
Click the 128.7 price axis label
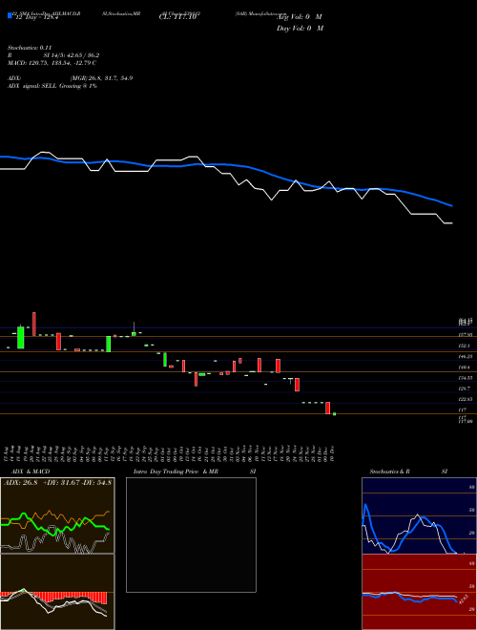(x=466, y=388)
